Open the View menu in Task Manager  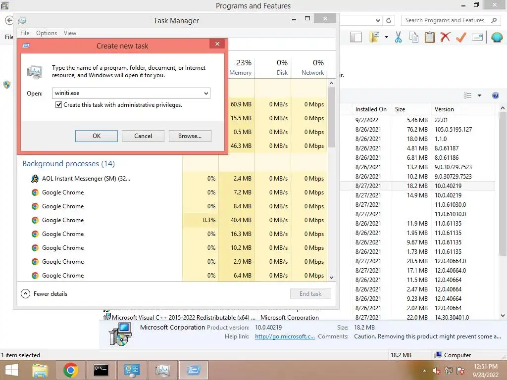point(70,33)
